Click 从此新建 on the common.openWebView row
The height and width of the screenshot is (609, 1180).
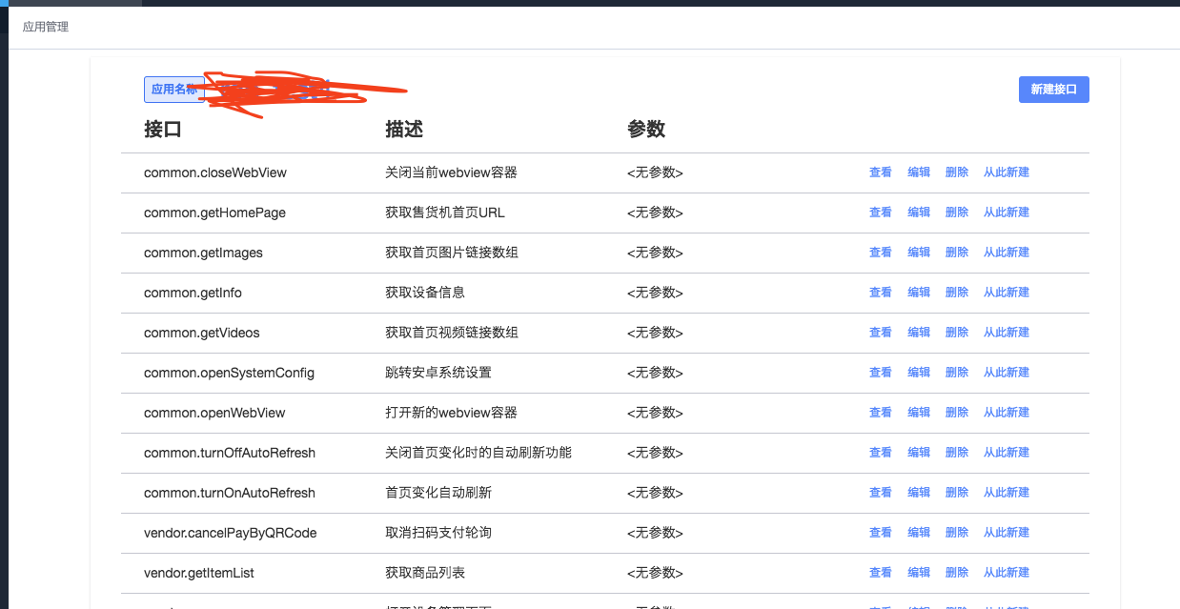coord(1007,413)
